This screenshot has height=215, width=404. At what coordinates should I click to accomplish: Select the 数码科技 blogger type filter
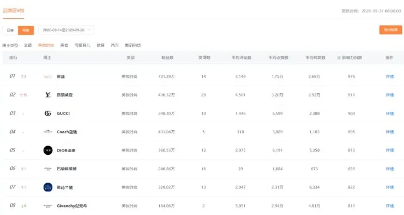133,45
